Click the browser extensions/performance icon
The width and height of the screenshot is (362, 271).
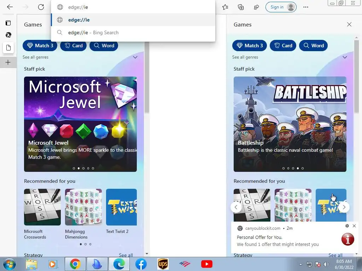(256, 7)
